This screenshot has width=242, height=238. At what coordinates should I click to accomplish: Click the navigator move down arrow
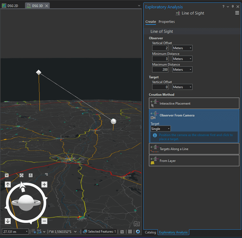click(8, 221)
